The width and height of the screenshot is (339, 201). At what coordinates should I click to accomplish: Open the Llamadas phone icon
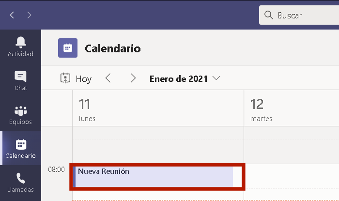click(21, 178)
